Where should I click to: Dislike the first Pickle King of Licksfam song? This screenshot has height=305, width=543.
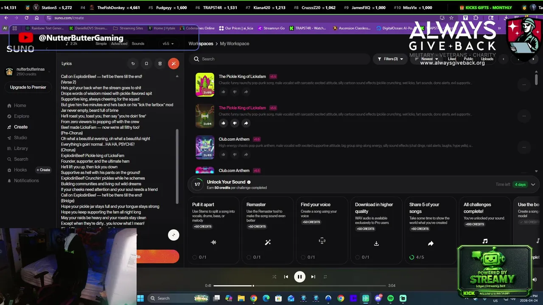click(x=235, y=92)
